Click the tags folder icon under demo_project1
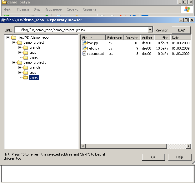Image resolution: width=195 pixels, height=183 pixels. 26,72
